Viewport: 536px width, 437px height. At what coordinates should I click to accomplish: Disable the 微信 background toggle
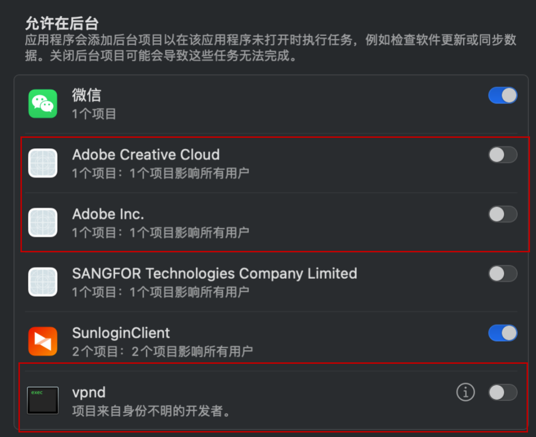[503, 96]
